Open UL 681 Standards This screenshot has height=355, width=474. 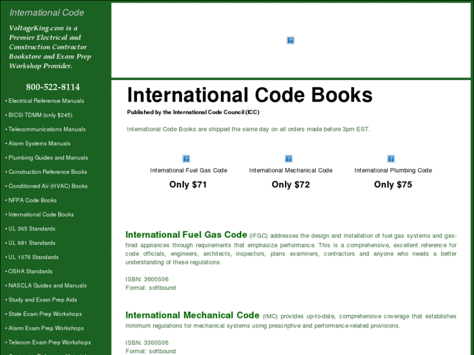[x=32, y=243]
